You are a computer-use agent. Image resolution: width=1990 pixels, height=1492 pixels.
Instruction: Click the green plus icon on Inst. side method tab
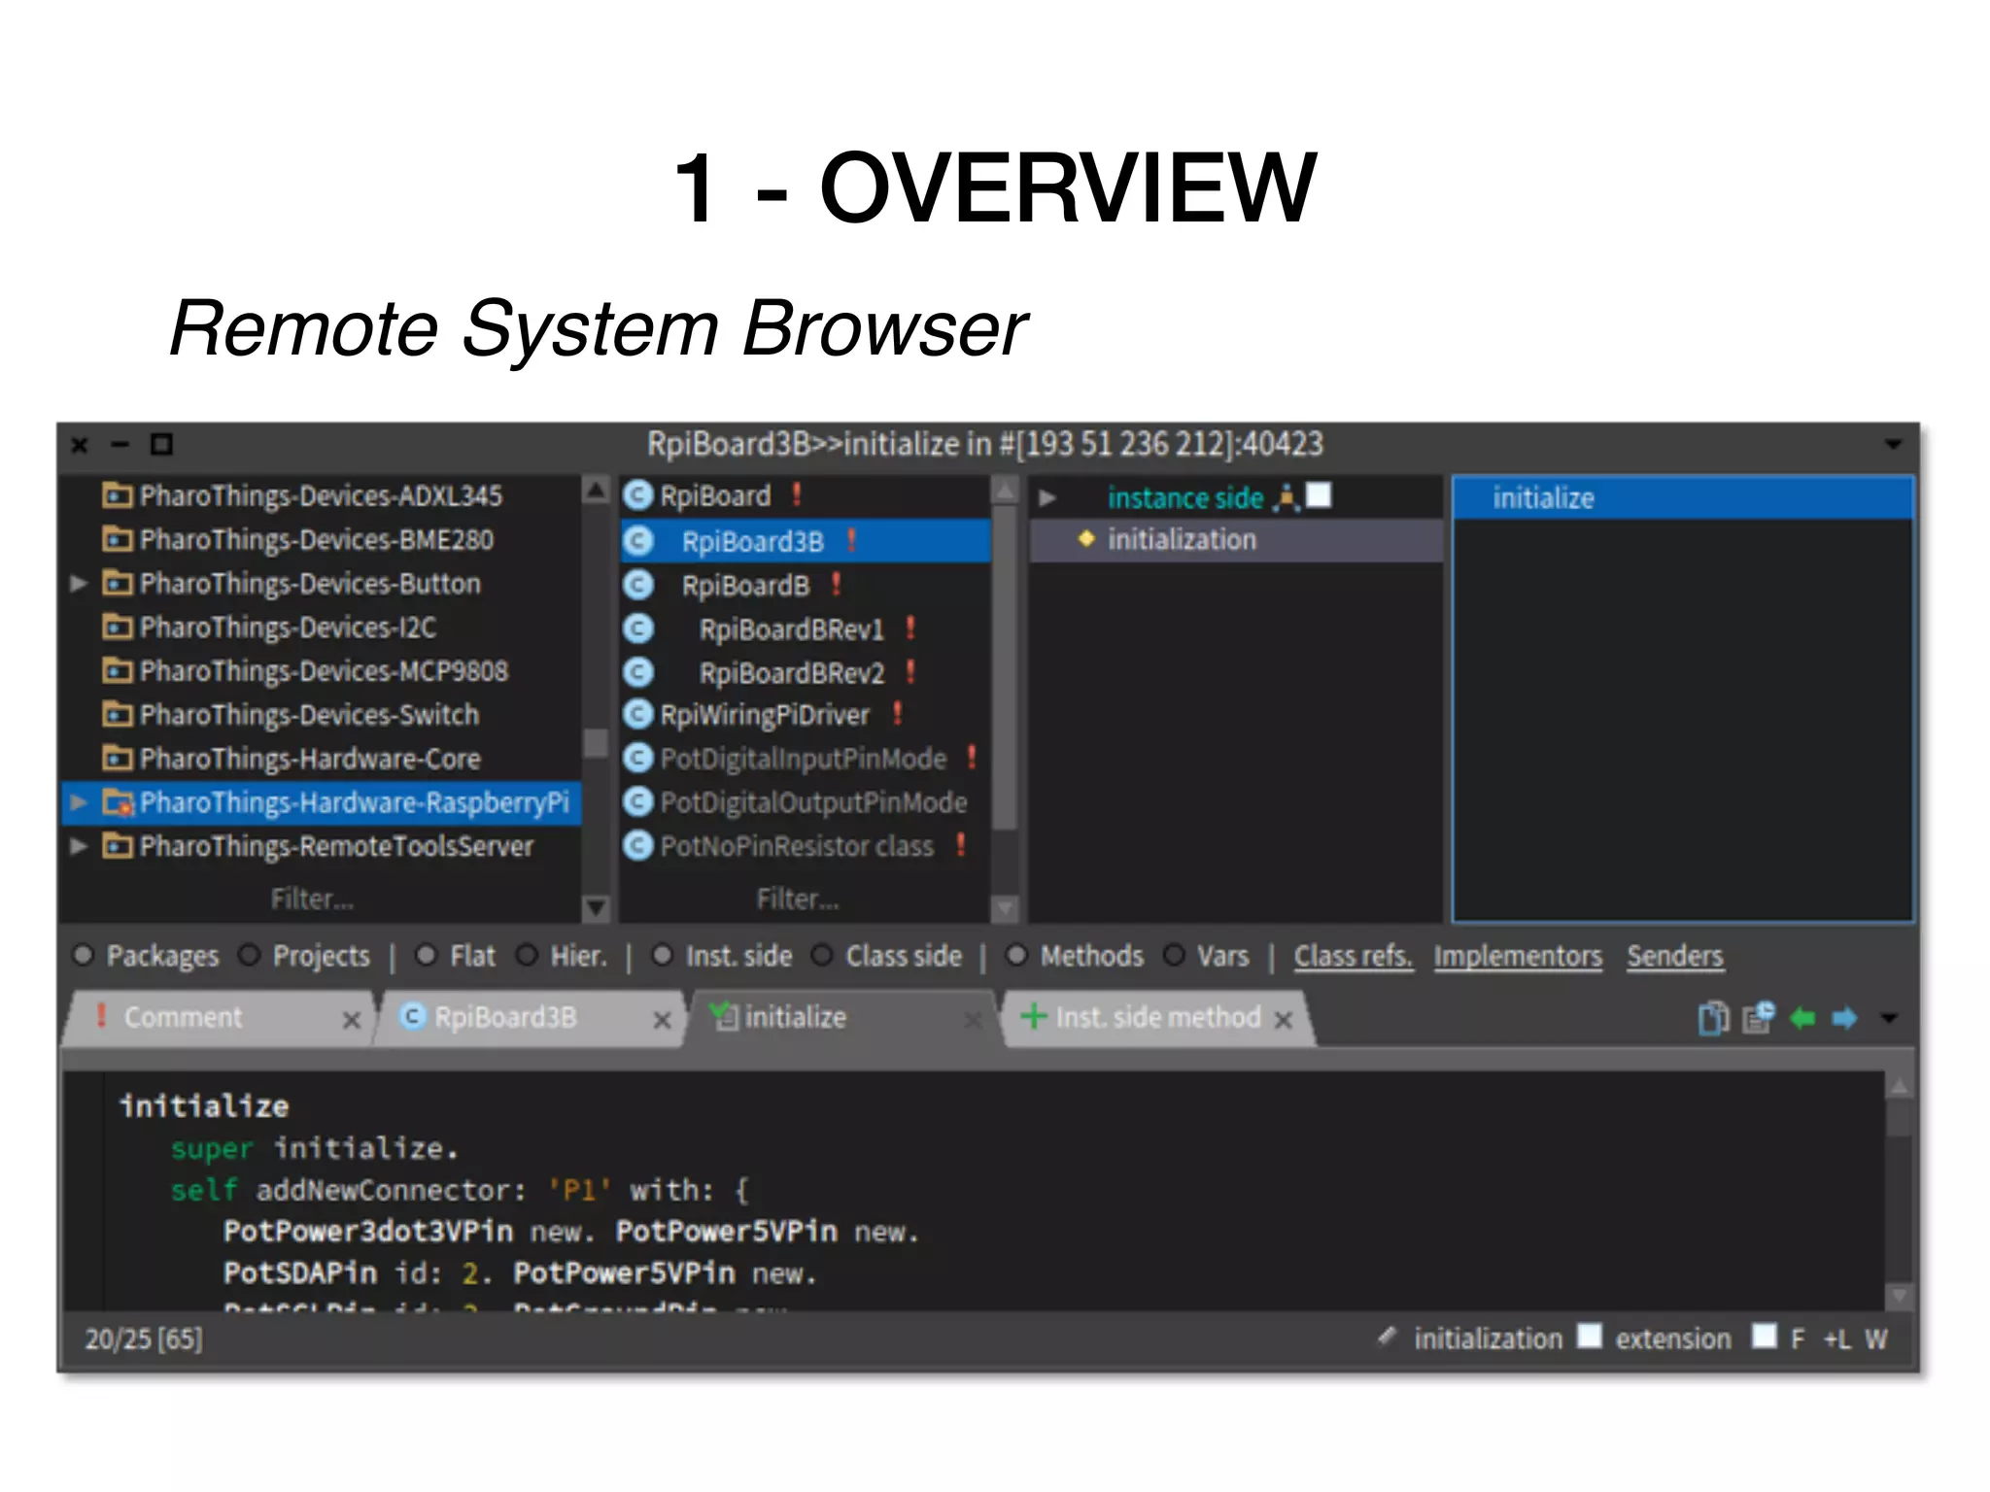(x=1034, y=1016)
